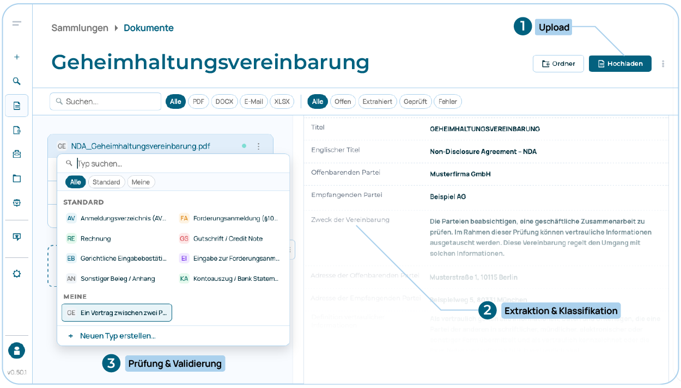Open the robot assistant icon in sidebar
The width and height of the screenshot is (681, 388).
click(x=17, y=202)
